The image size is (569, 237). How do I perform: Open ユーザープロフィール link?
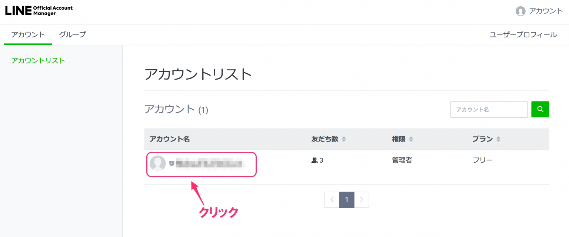coord(523,35)
